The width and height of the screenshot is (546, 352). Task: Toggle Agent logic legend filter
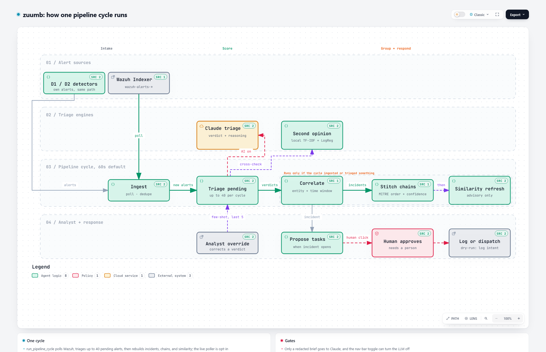(50, 276)
